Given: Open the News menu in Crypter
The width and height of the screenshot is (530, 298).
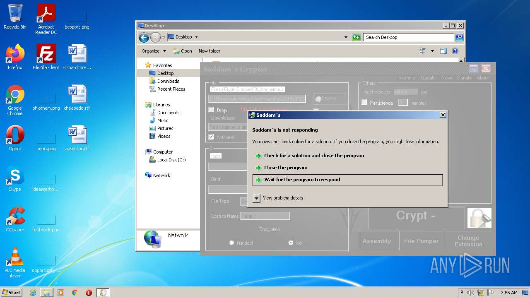Looking at the screenshot, I should [447, 78].
